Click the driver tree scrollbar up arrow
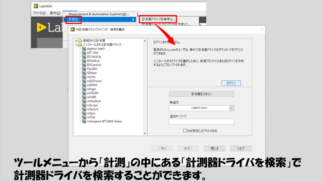 [x=145, y=41]
